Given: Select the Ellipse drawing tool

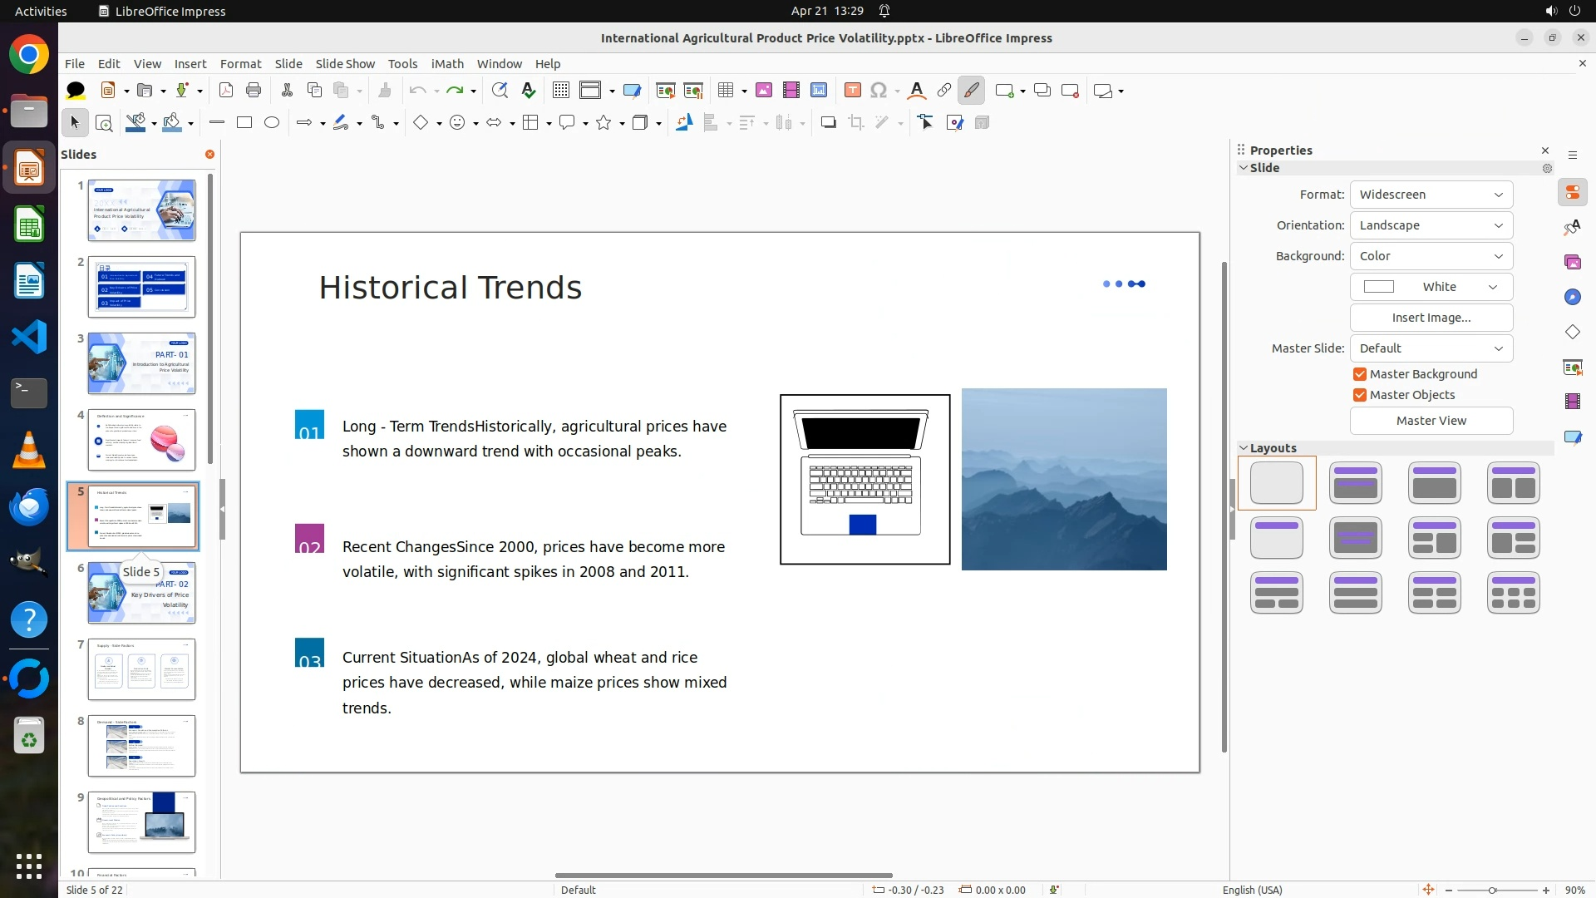Looking at the screenshot, I should [272, 123].
